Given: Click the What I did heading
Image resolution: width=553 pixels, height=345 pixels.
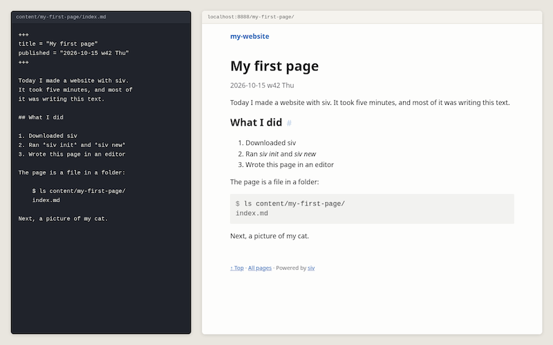Looking at the screenshot, I should pos(256,123).
